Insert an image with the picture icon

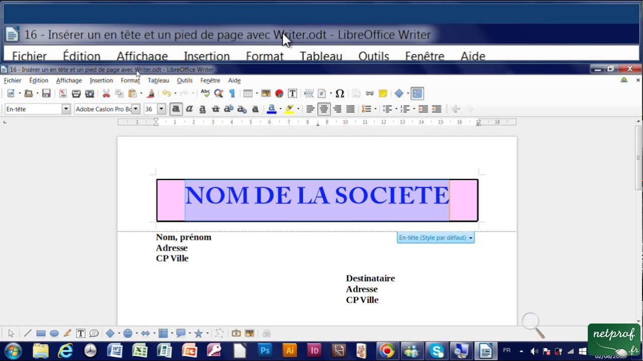[x=266, y=93]
